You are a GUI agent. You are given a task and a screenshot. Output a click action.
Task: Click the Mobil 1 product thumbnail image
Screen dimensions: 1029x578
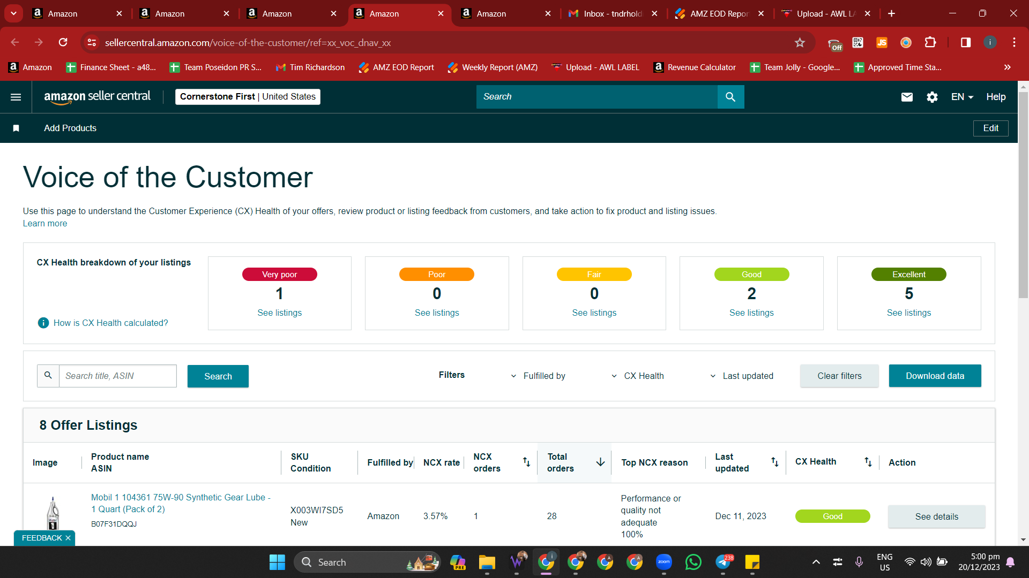click(53, 513)
